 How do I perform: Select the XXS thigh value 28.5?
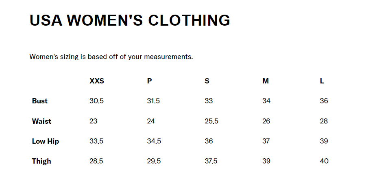click(x=96, y=161)
